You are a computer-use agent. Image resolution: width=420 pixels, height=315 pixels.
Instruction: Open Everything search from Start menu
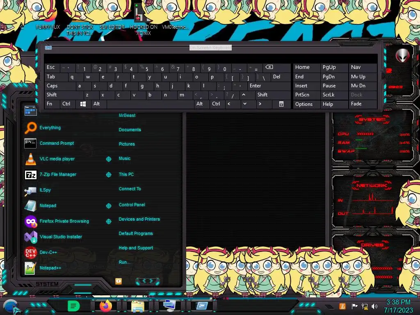(50, 128)
